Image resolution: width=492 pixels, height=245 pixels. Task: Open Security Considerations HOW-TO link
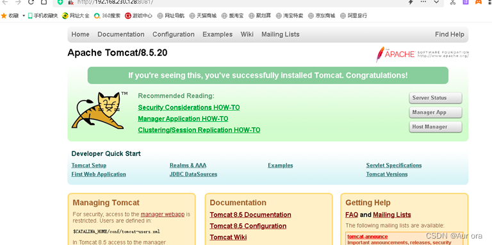tap(189, 107)
